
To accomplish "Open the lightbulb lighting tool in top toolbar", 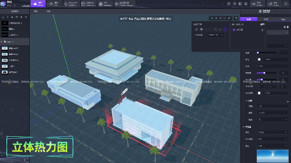I will [x=70, y=4].
